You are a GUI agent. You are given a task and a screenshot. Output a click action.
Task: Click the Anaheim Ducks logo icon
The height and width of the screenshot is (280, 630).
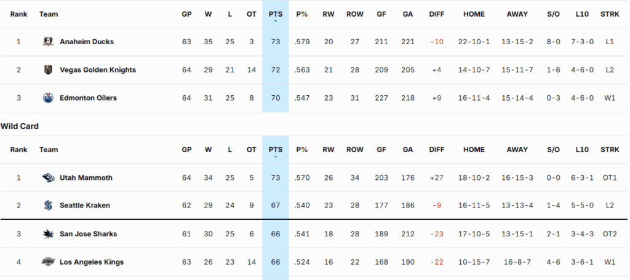[49, 42]
